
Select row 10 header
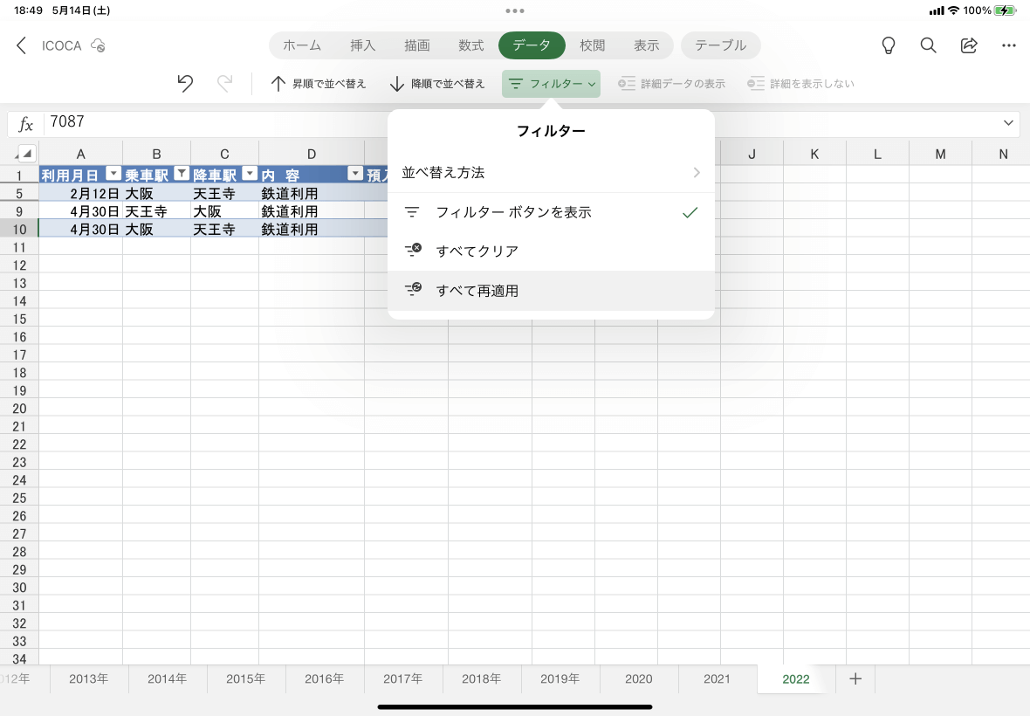20,230
